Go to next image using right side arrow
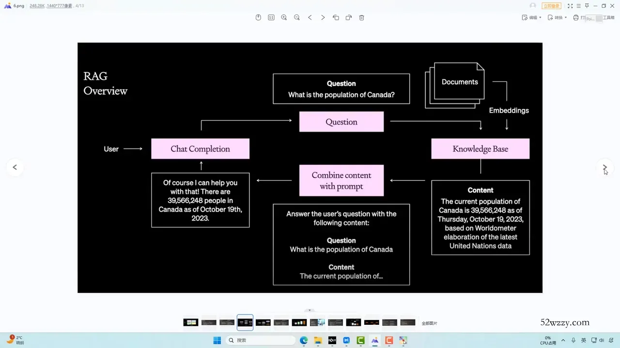This screenshot has width=620, height=348. 604,167
